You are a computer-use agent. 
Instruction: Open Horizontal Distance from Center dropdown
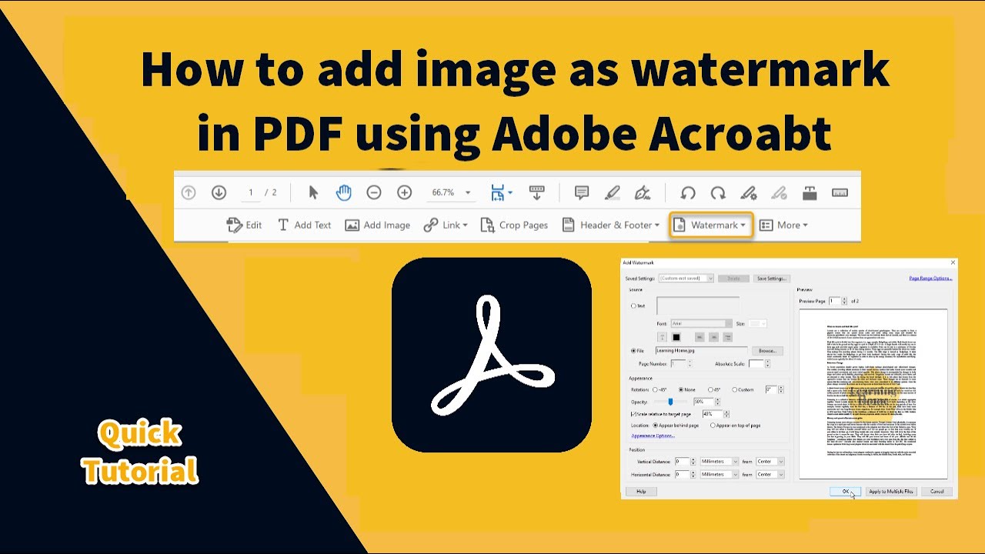(770, 475)
